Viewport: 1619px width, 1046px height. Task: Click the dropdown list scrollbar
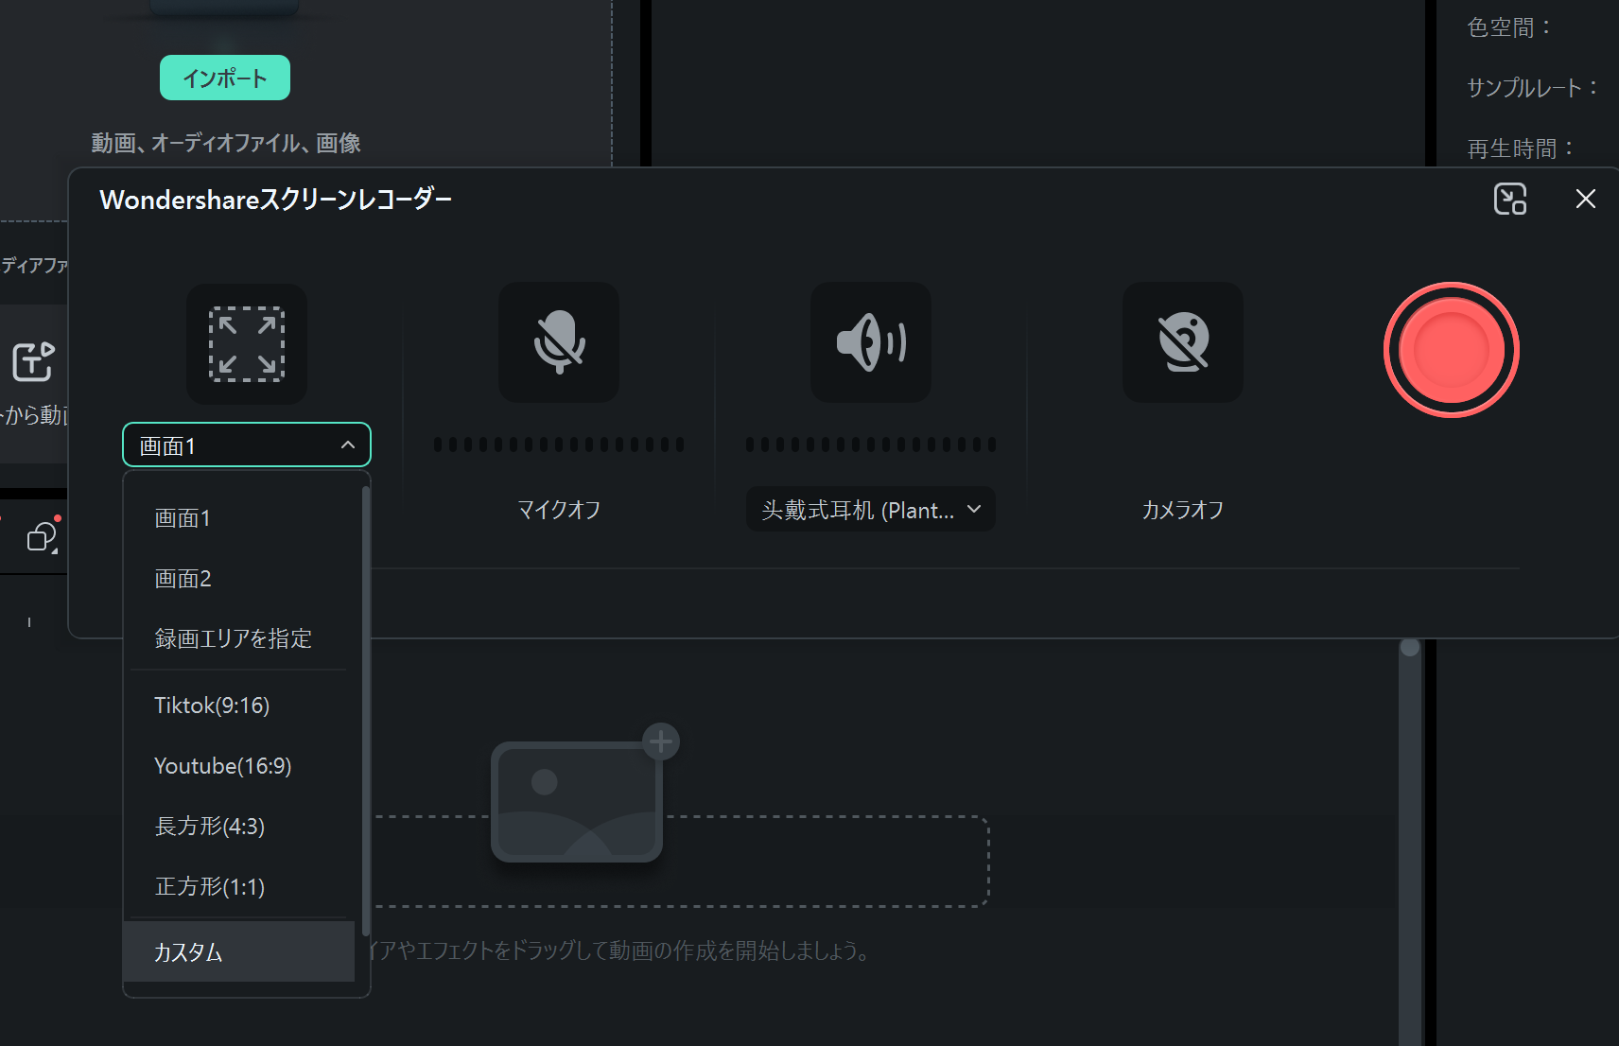(366, 711)
